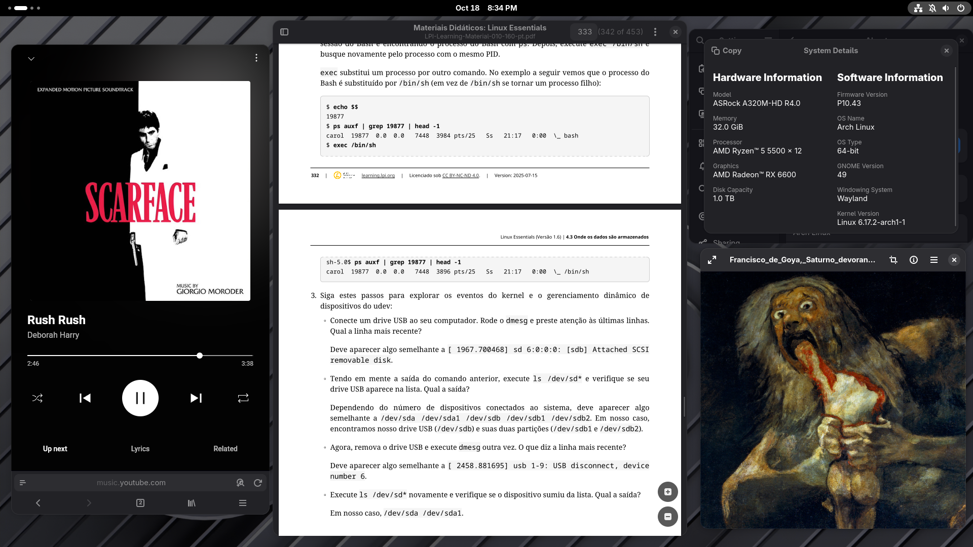Toggle shuffle in the music player

pyautogui.click(x=38, y=398)
